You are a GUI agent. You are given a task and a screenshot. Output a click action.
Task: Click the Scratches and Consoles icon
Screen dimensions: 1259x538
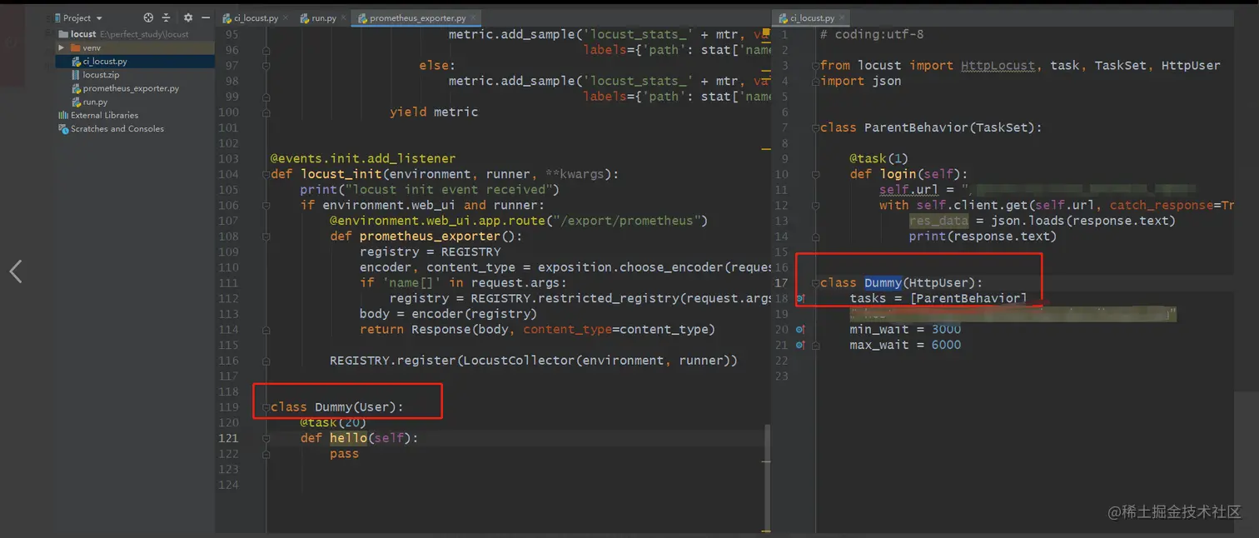point(63,129)
